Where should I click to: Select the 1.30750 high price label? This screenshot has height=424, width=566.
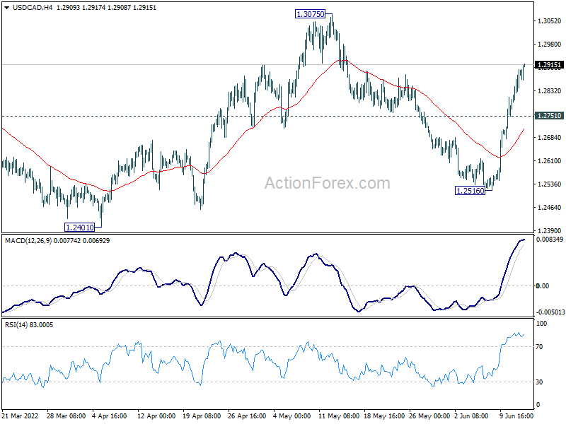[x=310, y=14]
